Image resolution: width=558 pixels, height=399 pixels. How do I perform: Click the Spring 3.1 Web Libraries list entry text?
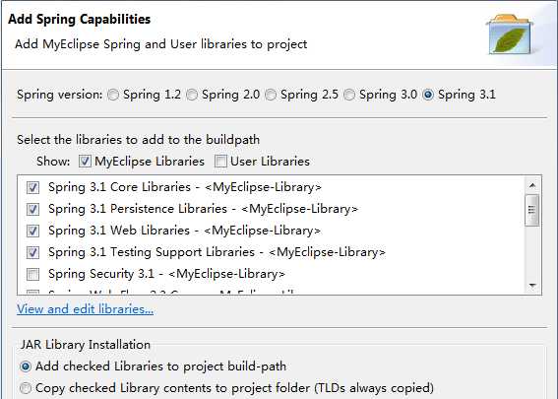(x=184, y=231)
